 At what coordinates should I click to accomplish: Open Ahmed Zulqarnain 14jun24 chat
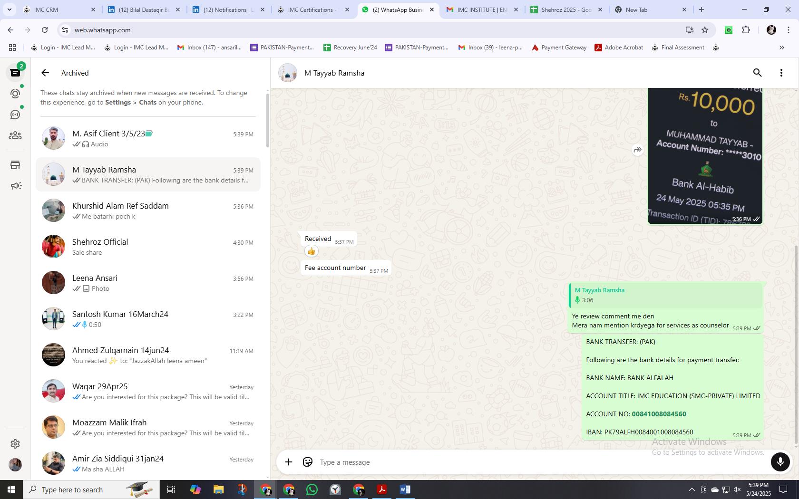[x=148, y=355]
